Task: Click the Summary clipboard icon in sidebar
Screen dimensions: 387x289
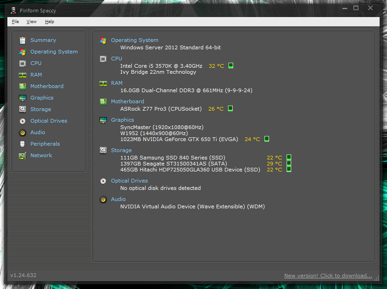Action: click(x=23, y=40)
